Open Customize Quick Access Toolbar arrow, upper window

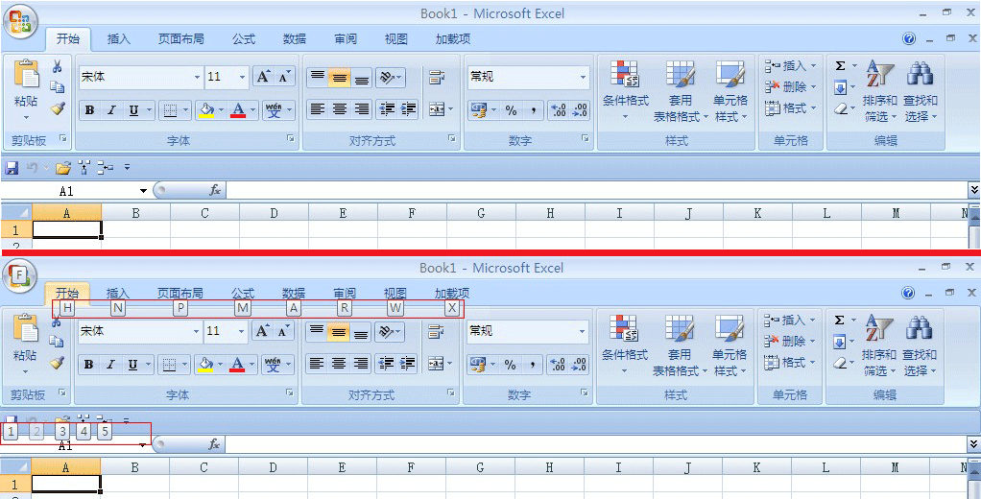click(x=127, y=168)
